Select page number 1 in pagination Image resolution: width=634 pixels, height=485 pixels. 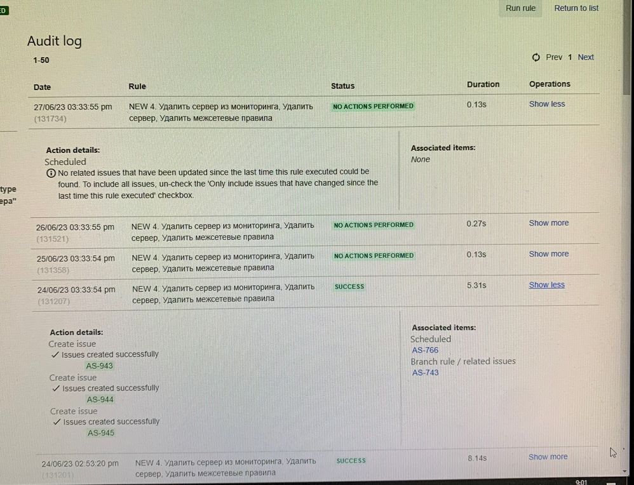point(570,57)
